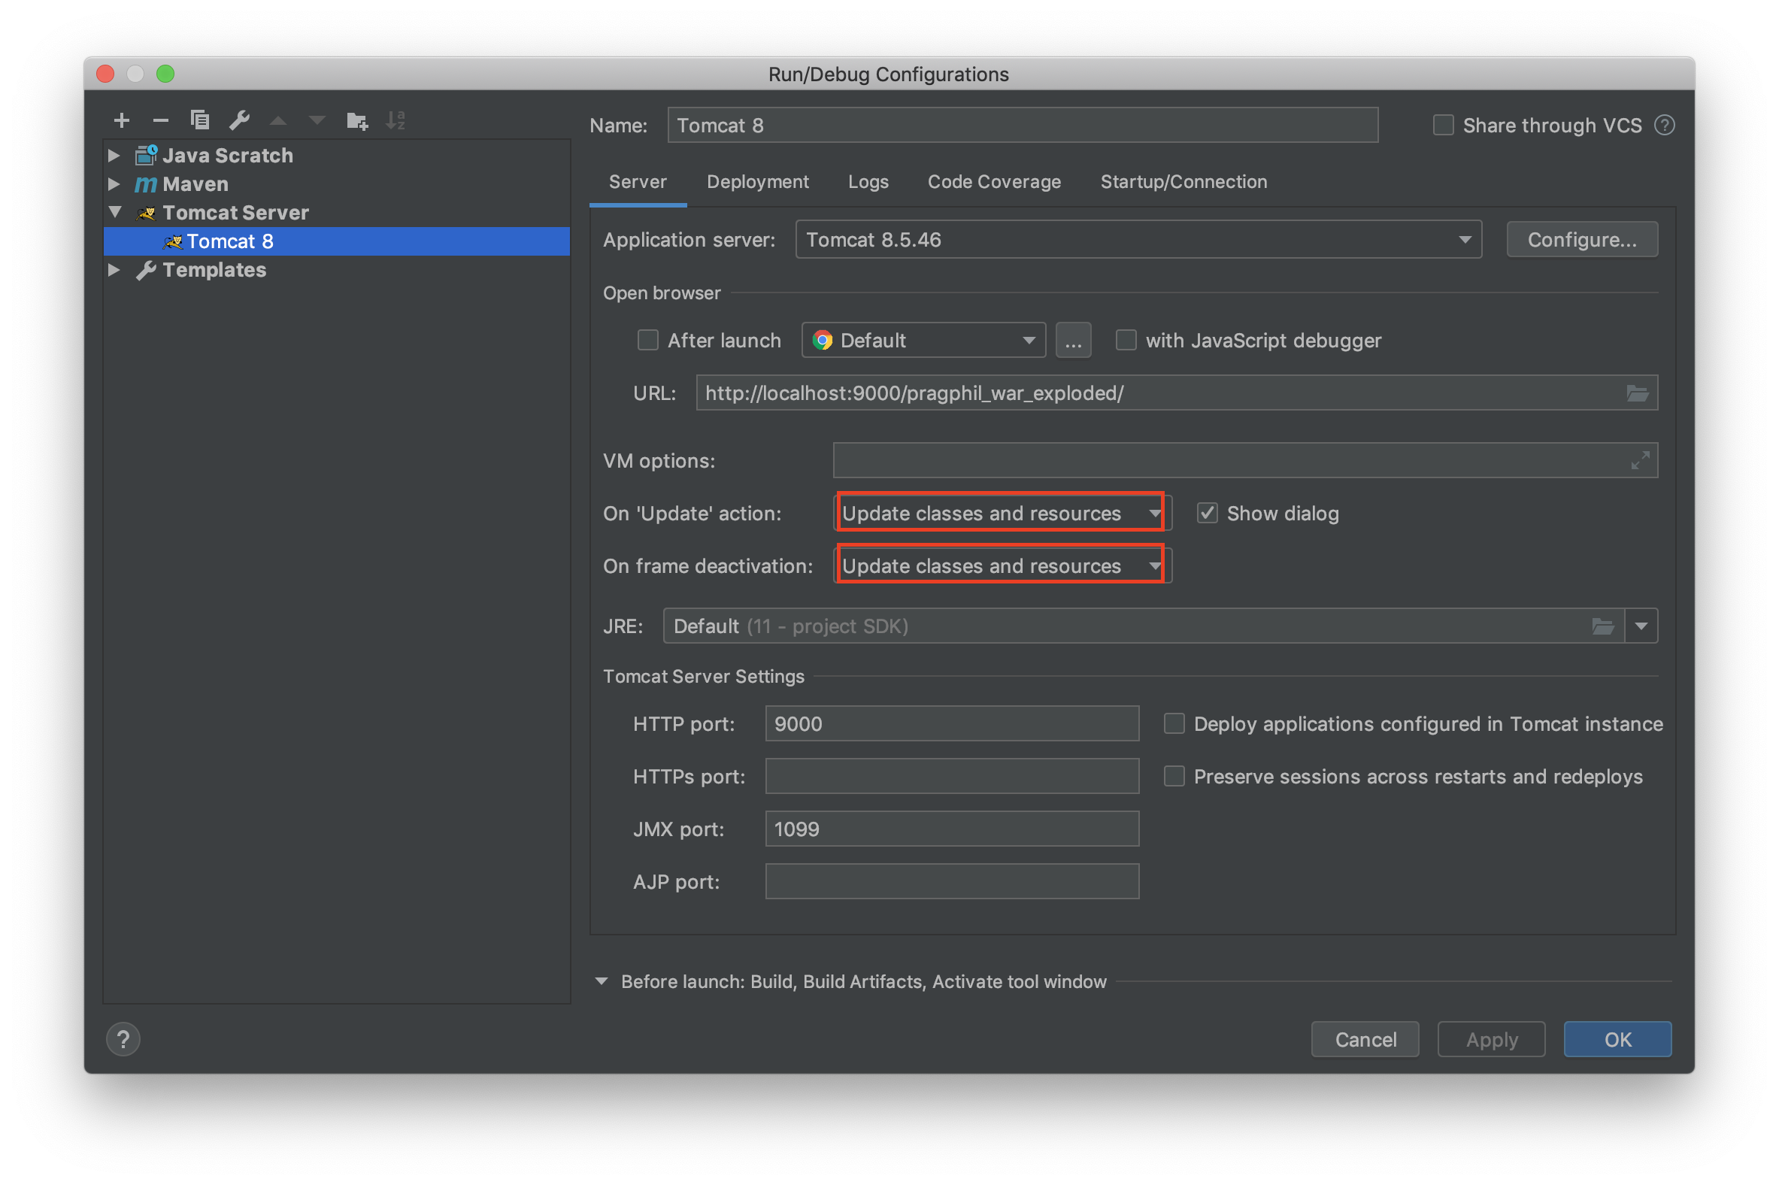Click the folder icon in JRE field
The height and width of the screenshot is (1185, 1779).
pos(1602,626)
